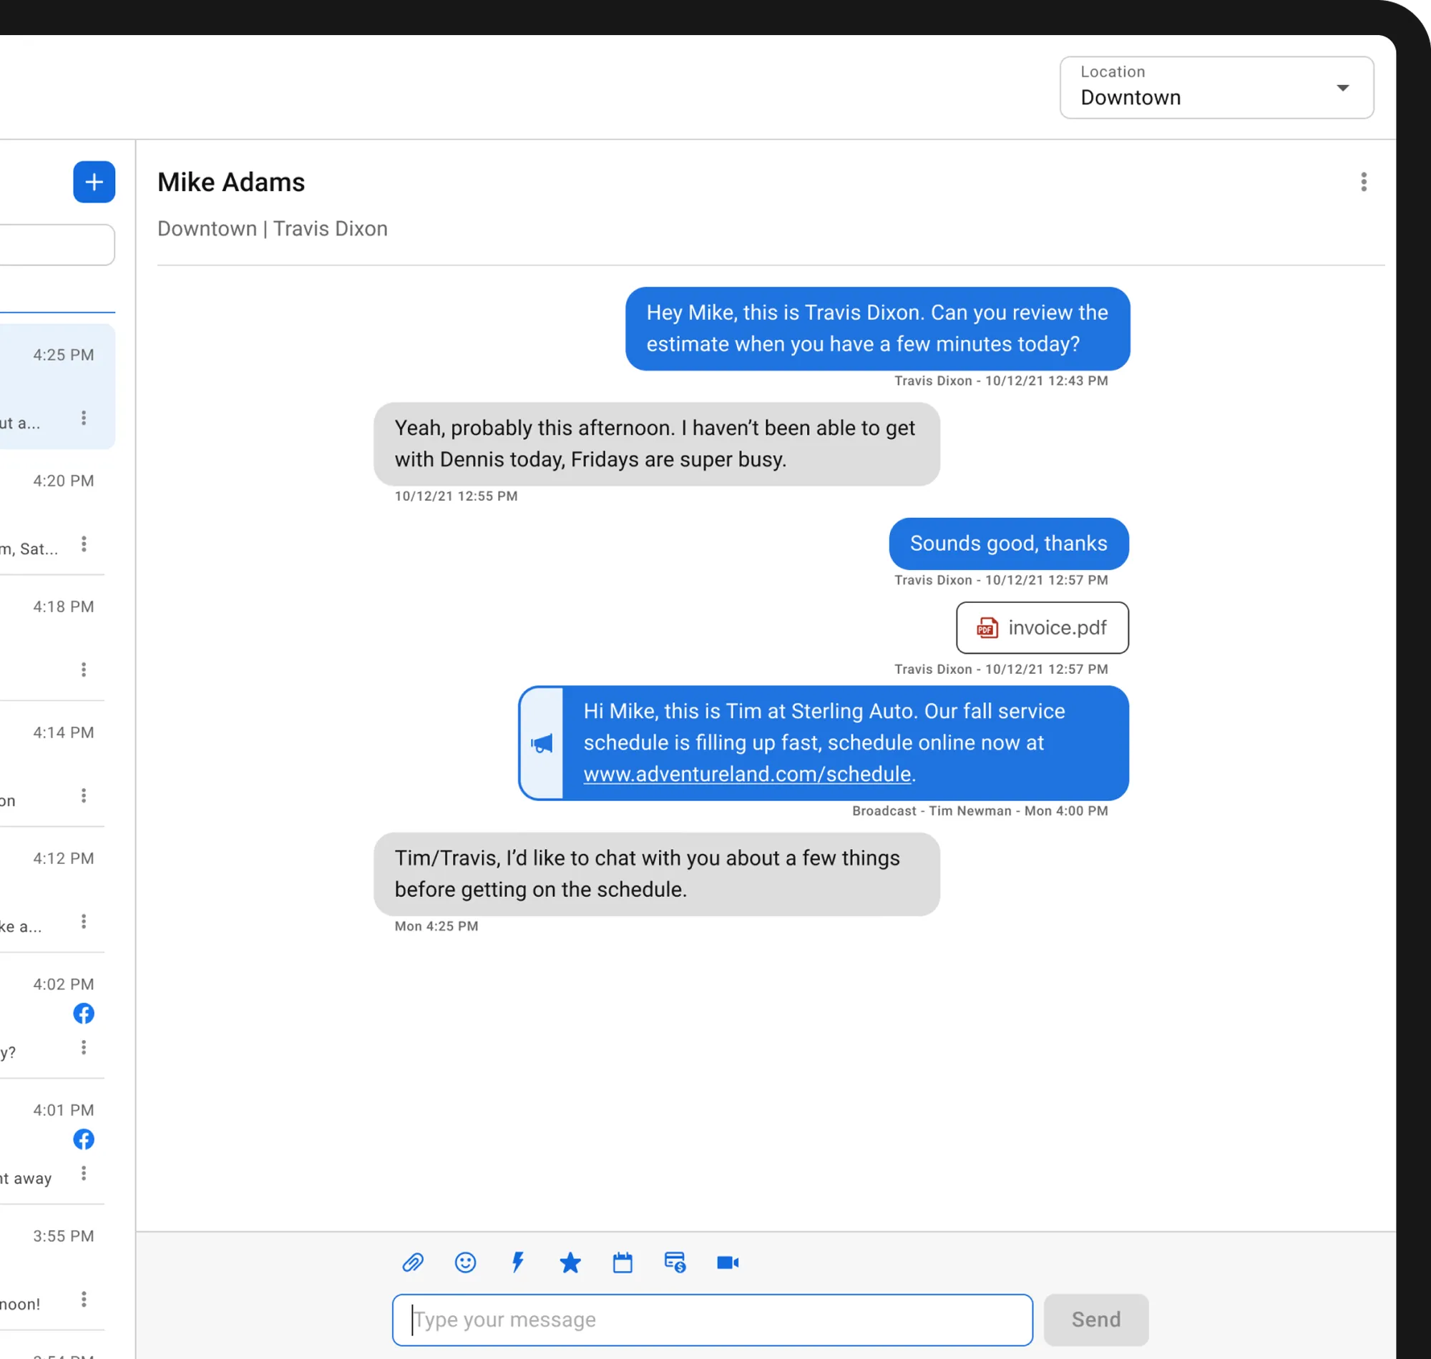Screen dimensions: 1431x1359
Task: Open the invoice.pdf attachment
Action: tap(1042, 627)
